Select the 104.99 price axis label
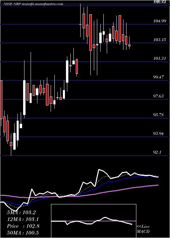 pos(160,21)
